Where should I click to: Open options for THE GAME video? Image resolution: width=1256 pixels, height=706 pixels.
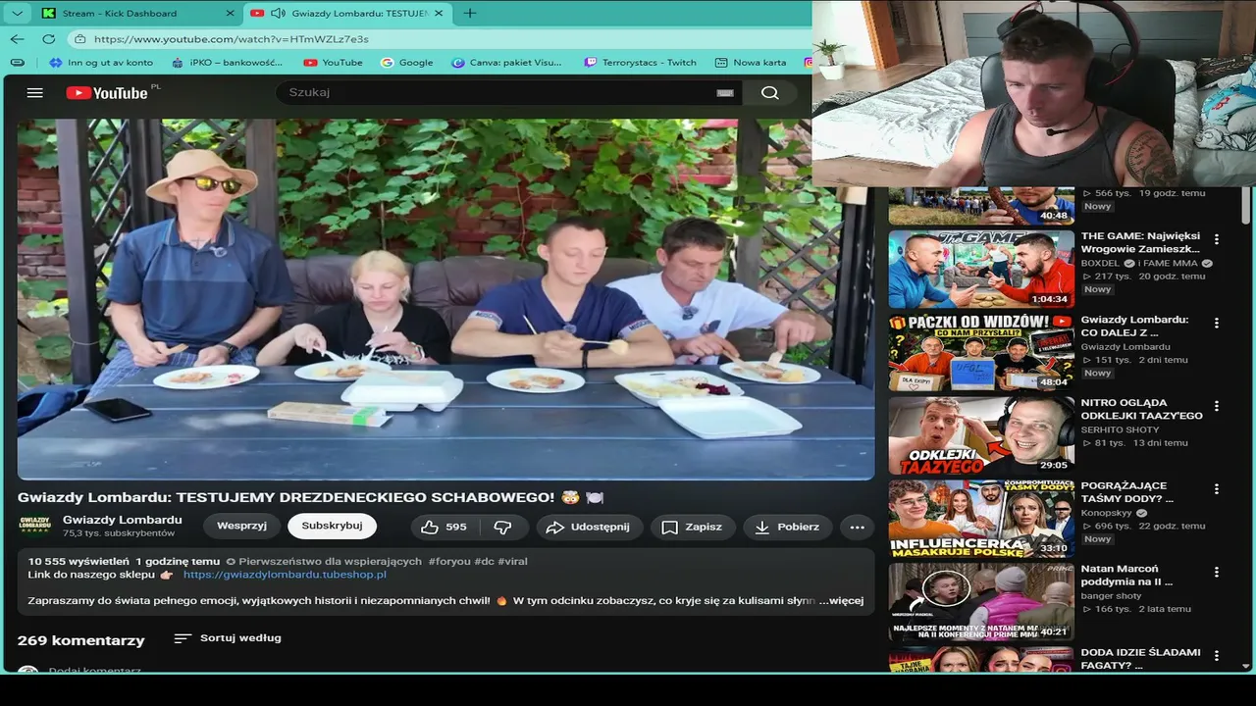pyautogui.click(x=1217, y=239)
